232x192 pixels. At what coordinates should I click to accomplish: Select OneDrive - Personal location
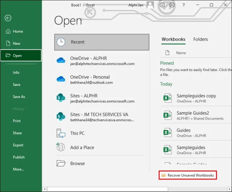pos(102,79)
